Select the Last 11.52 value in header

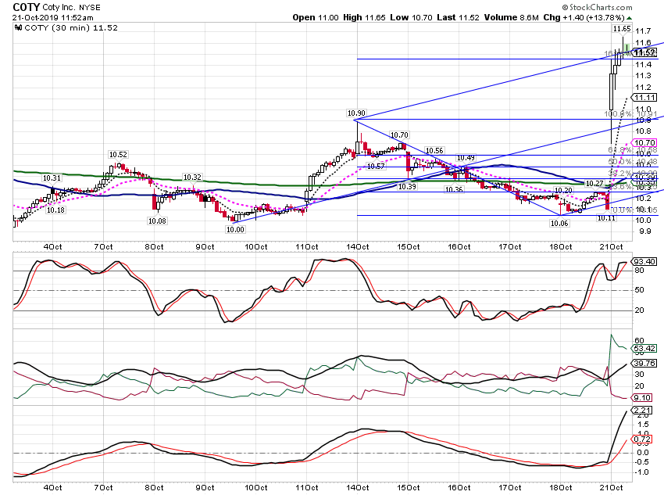(x=459, y=17)
